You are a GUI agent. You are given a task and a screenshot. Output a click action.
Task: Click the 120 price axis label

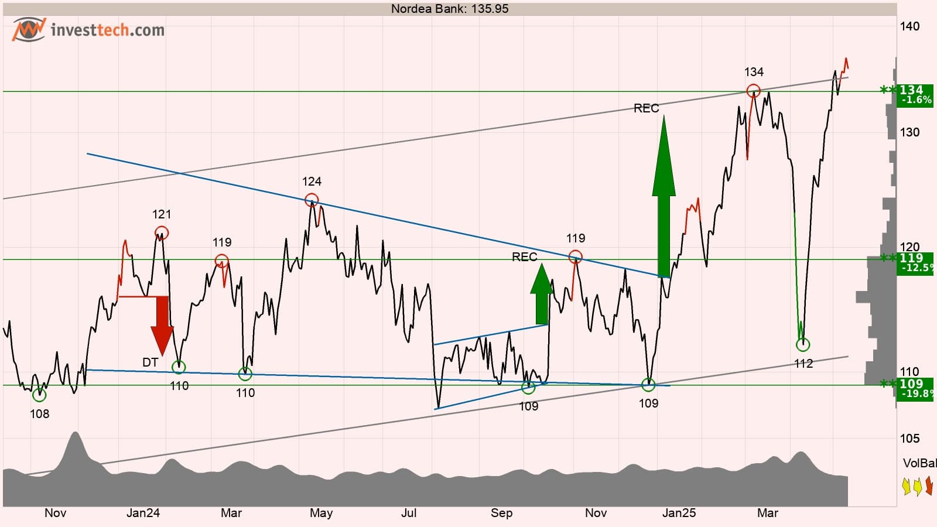[x=909, y=247]
